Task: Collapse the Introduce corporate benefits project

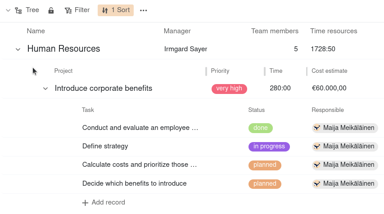Action: point(45,89)
